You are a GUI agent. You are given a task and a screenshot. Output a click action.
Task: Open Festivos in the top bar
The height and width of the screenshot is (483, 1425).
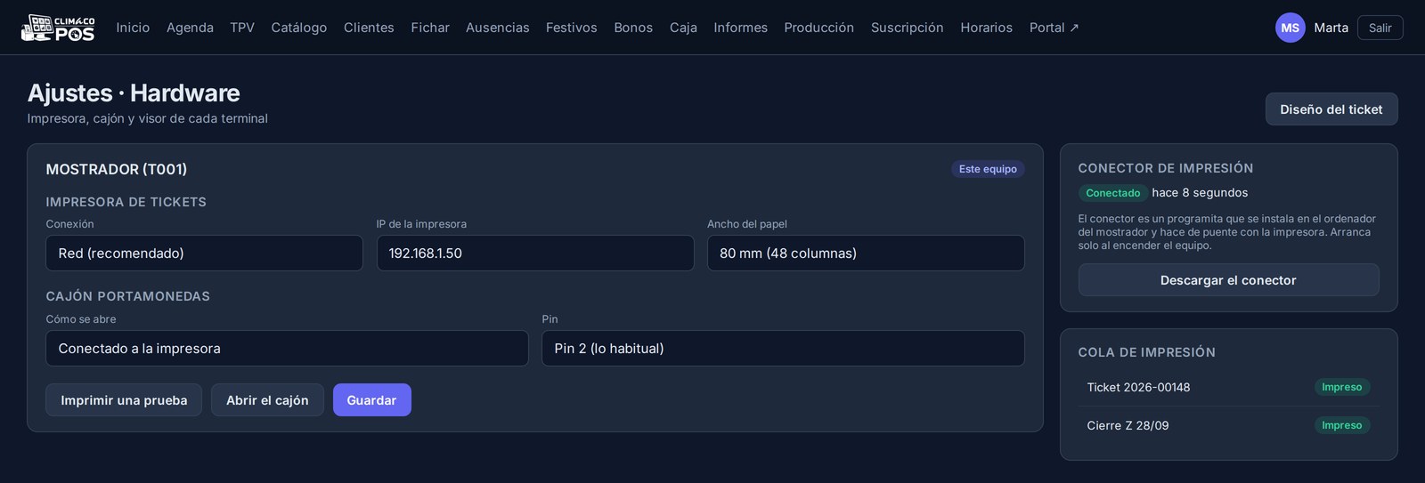tap(572, 28)
